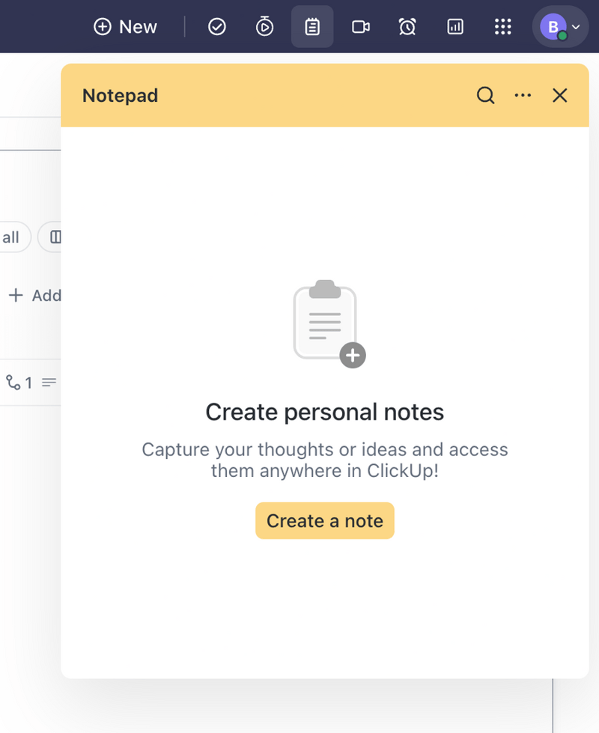Click the + Add button
599x733 pixels.
tap(34, 295)
